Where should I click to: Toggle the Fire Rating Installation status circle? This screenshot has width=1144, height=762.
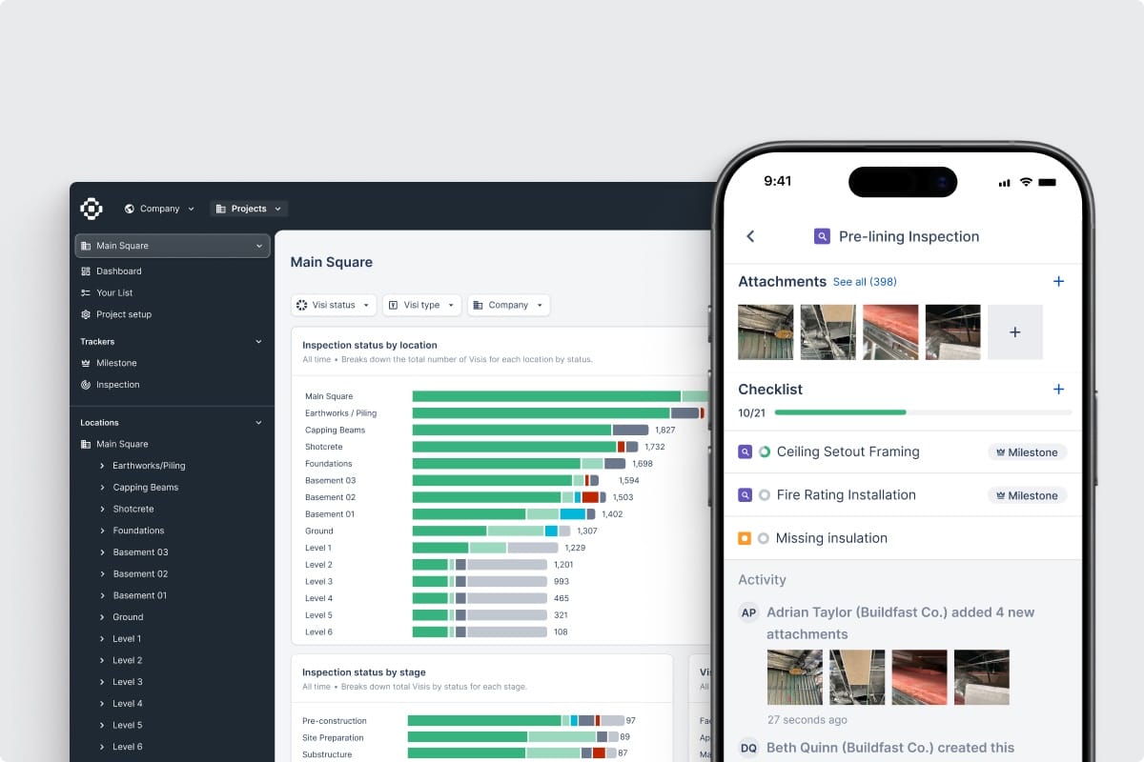tap(764, 495)
